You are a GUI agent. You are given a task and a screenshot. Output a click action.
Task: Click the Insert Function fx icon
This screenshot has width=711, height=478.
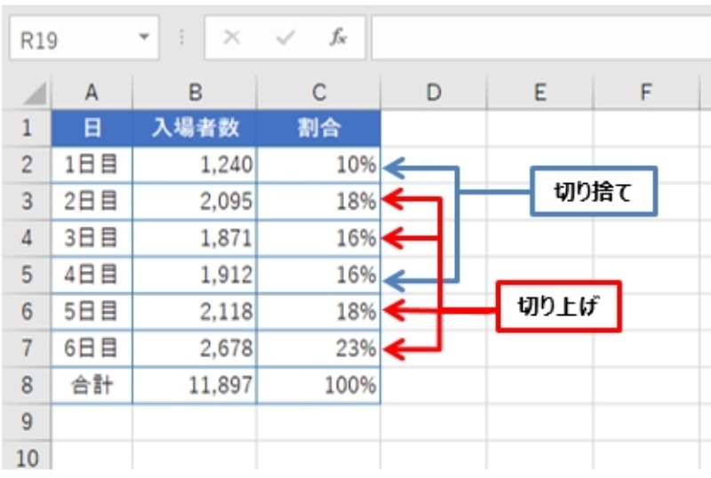pyautogui.click(x=339, y=39)
